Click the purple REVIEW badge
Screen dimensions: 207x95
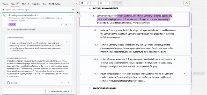[x=12, y=25]
